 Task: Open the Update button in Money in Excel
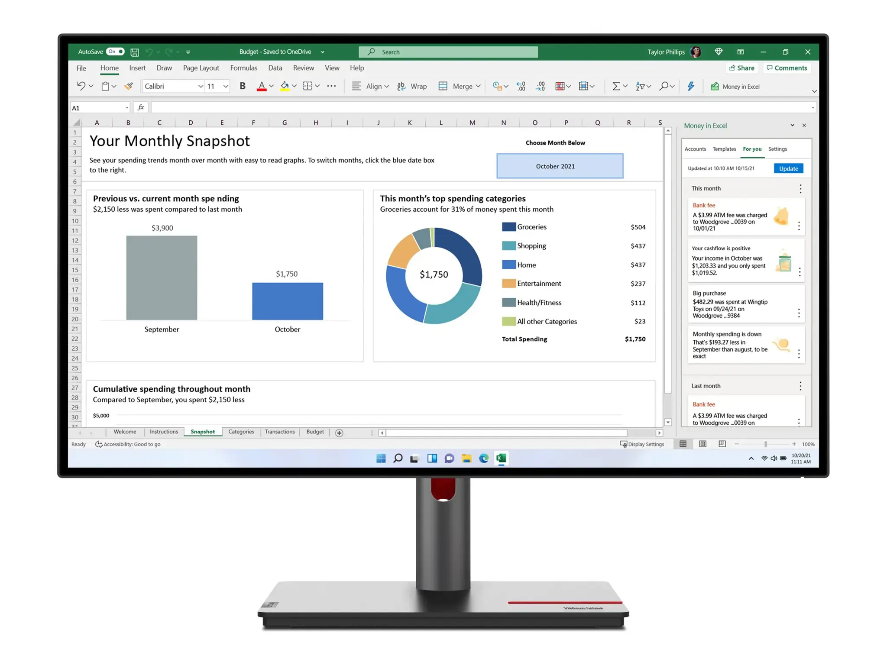788,168
